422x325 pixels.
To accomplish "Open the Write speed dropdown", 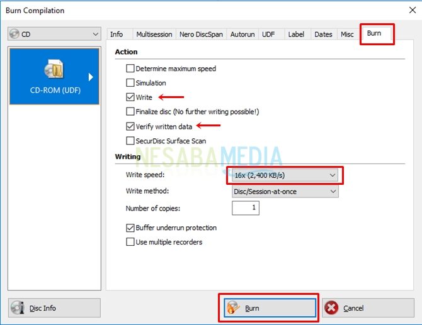I will (285, 175).
